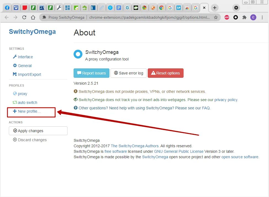Open the purple user profile avatar

(253, 17)
